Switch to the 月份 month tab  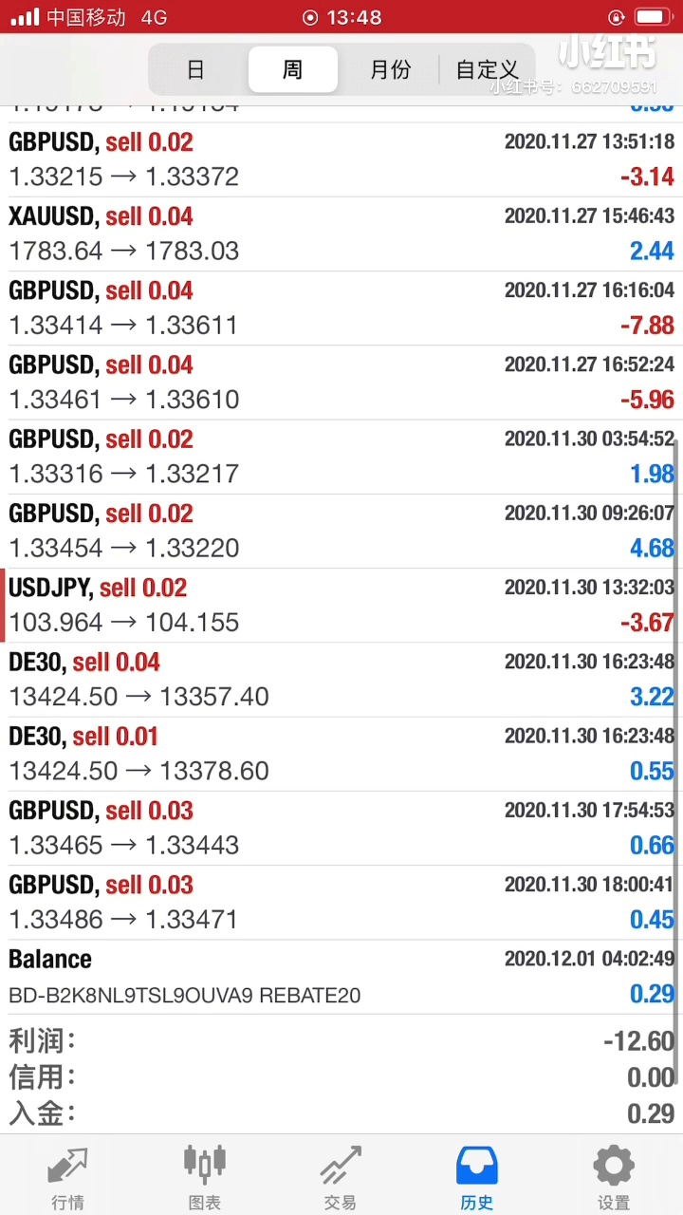(390, 69)
